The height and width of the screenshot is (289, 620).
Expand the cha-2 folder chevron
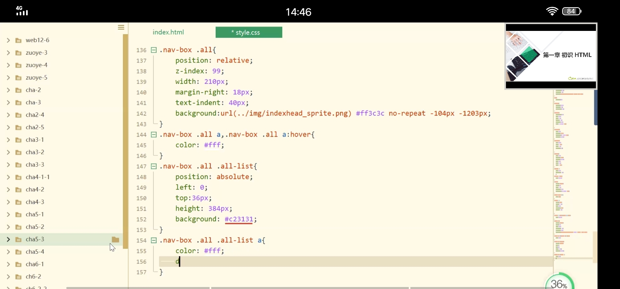[x=8, y=90]
